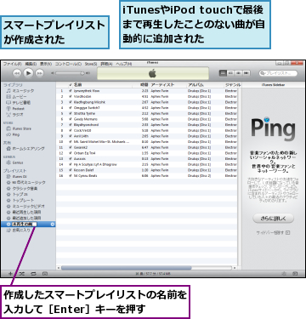306x319 pixels.
Task: Toggle repeat at bottom bar
Action: [x=33, y=274]
